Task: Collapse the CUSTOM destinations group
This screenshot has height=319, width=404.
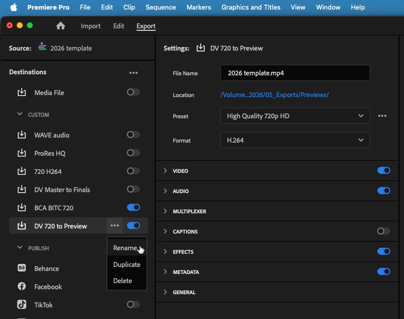Action: point(20,114)
